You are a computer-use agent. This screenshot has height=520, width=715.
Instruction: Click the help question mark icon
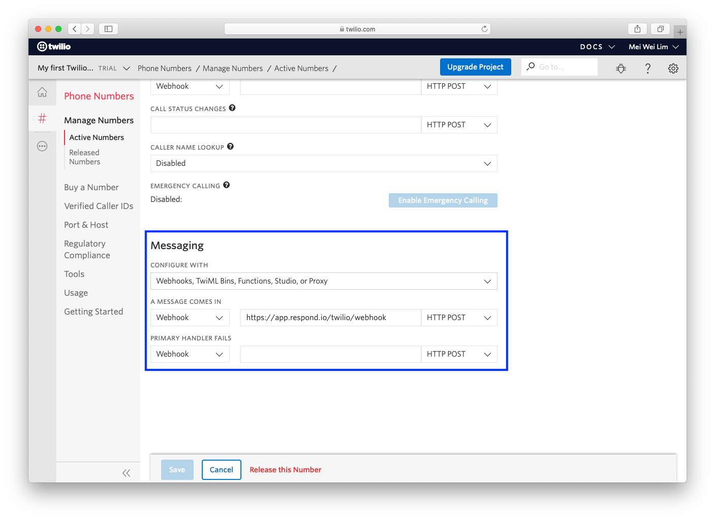click(647, 67)
